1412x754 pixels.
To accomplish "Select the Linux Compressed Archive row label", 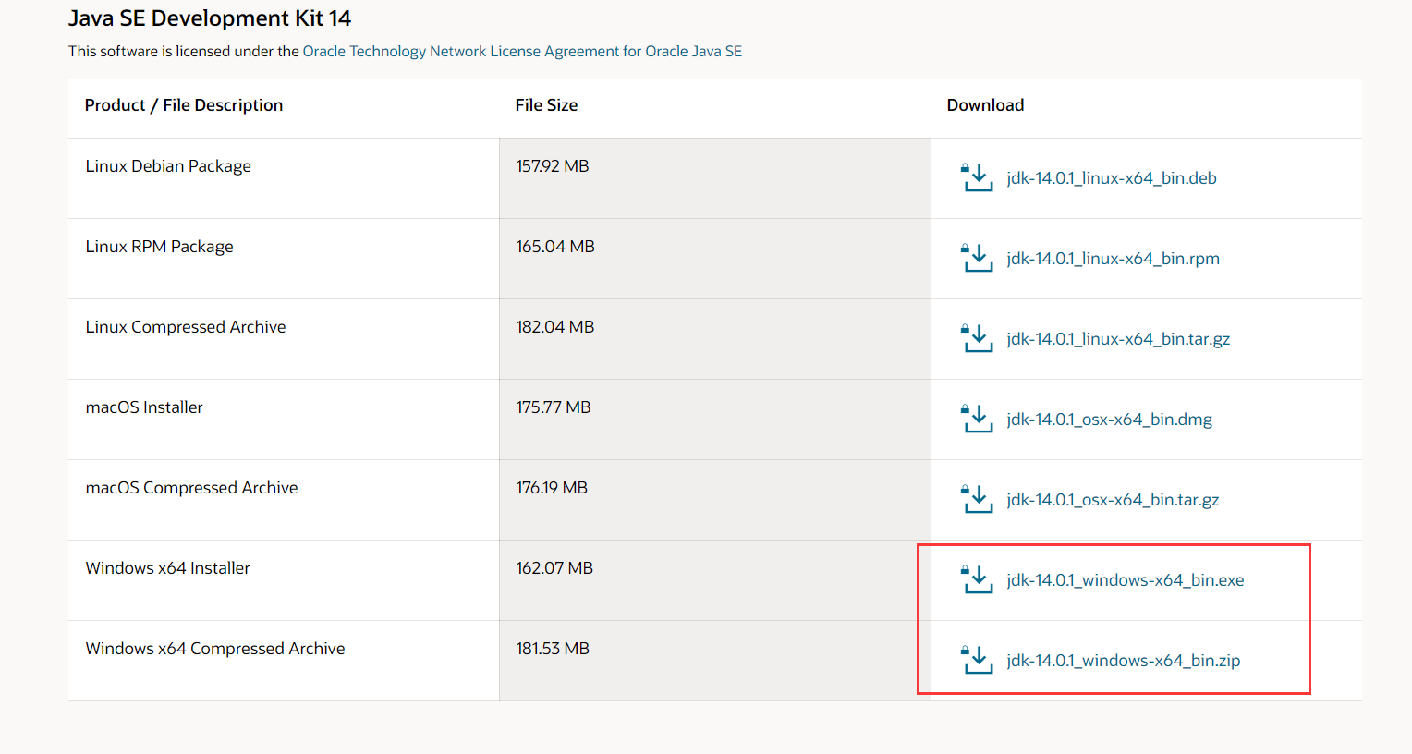I will click(x=186, y=327).
